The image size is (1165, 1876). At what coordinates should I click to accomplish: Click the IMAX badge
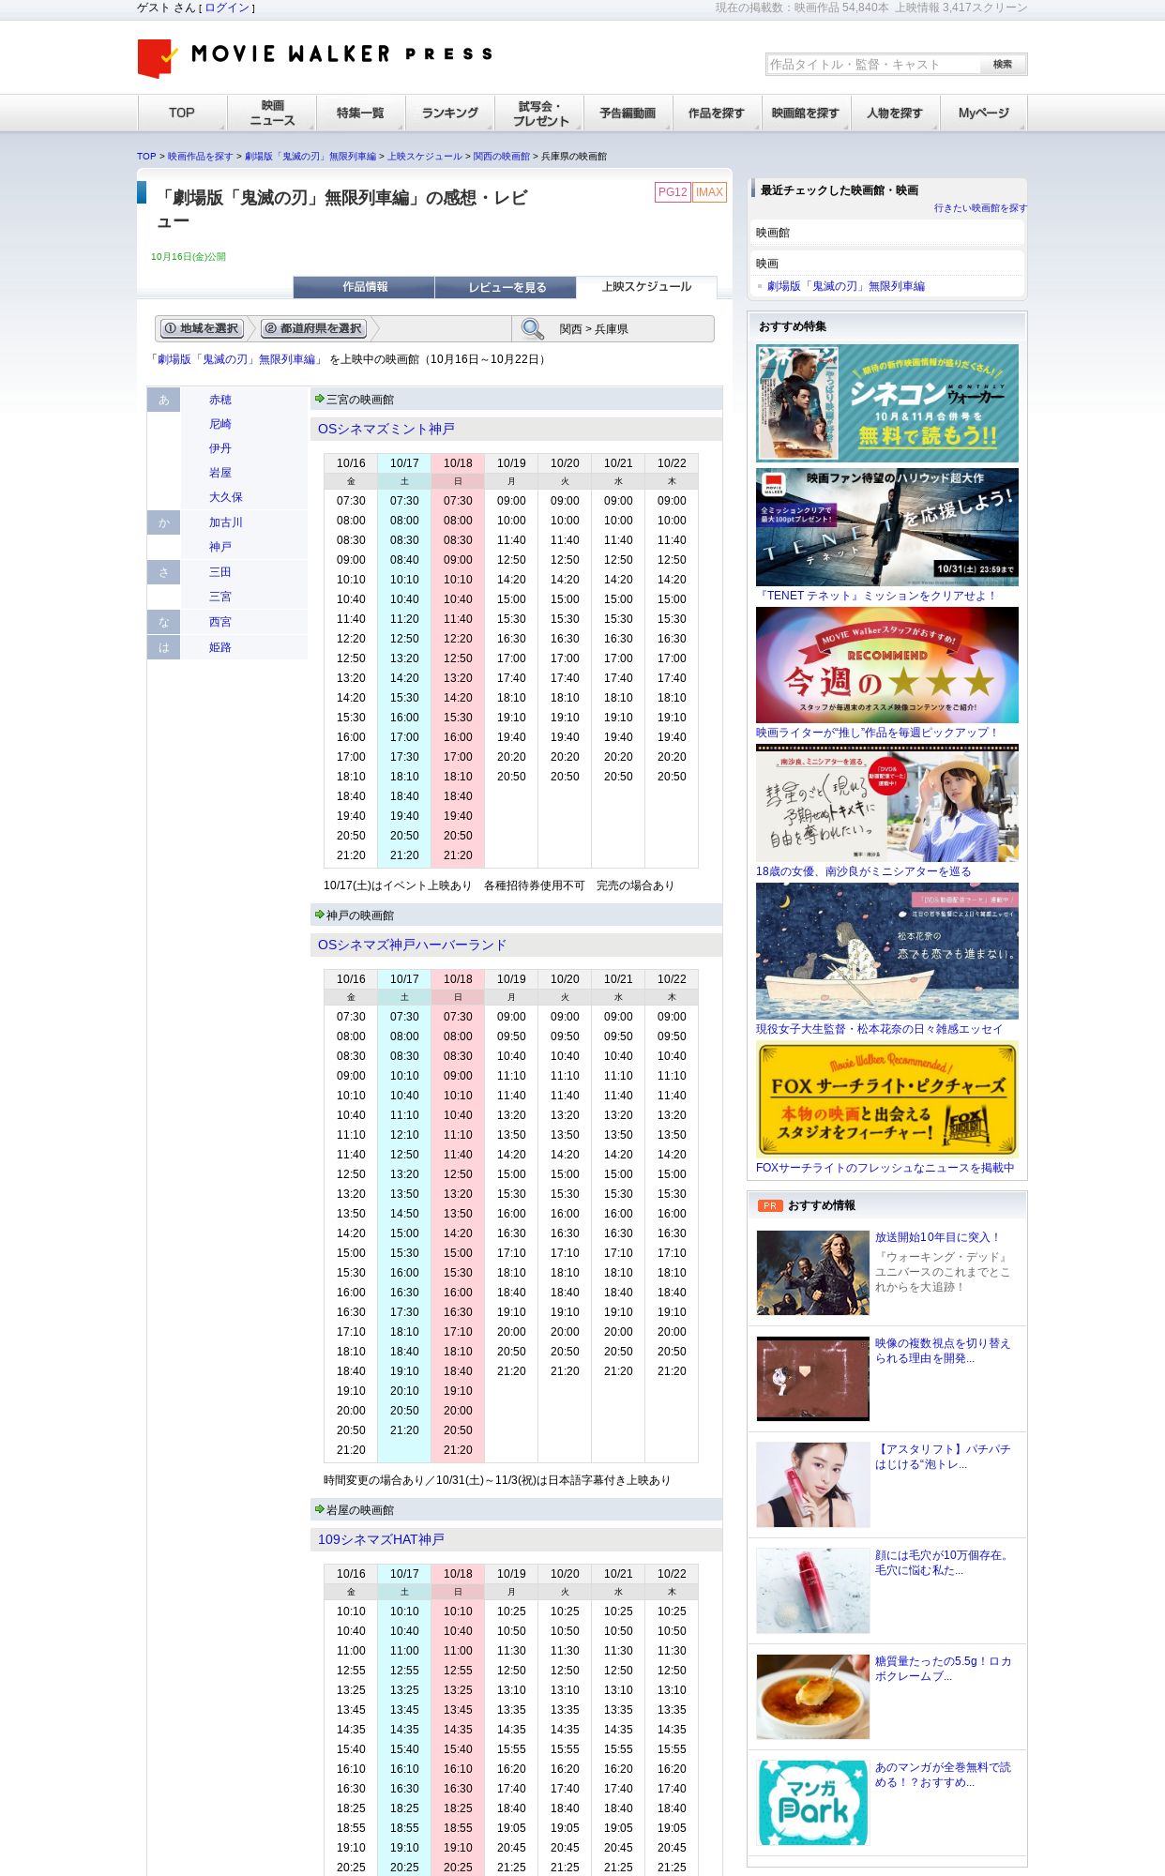pos(709,192)
